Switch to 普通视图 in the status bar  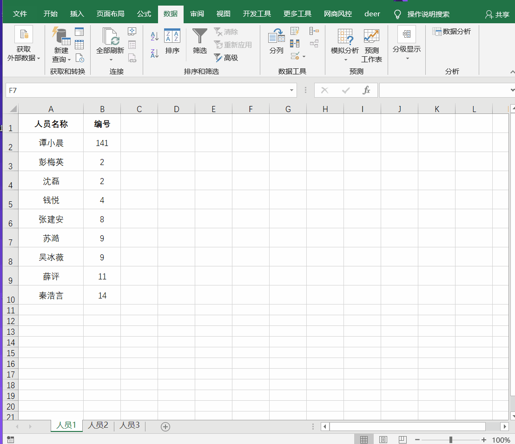click(x=364, y=439)
